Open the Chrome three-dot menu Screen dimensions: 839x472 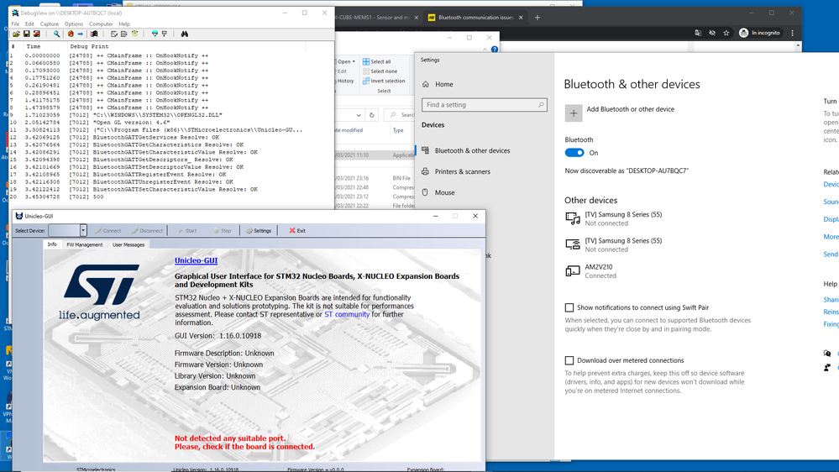click(793, 33)
